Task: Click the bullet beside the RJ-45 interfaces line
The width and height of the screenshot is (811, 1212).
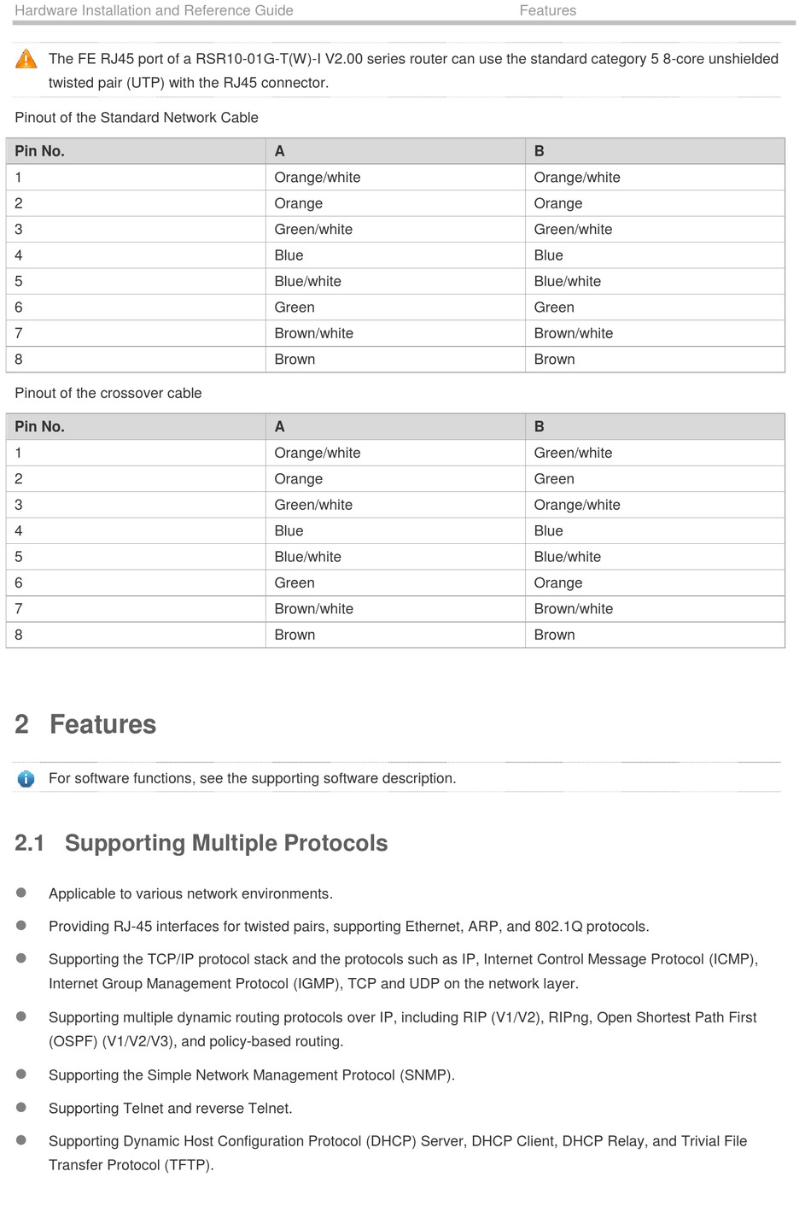Action: [21, 925]
